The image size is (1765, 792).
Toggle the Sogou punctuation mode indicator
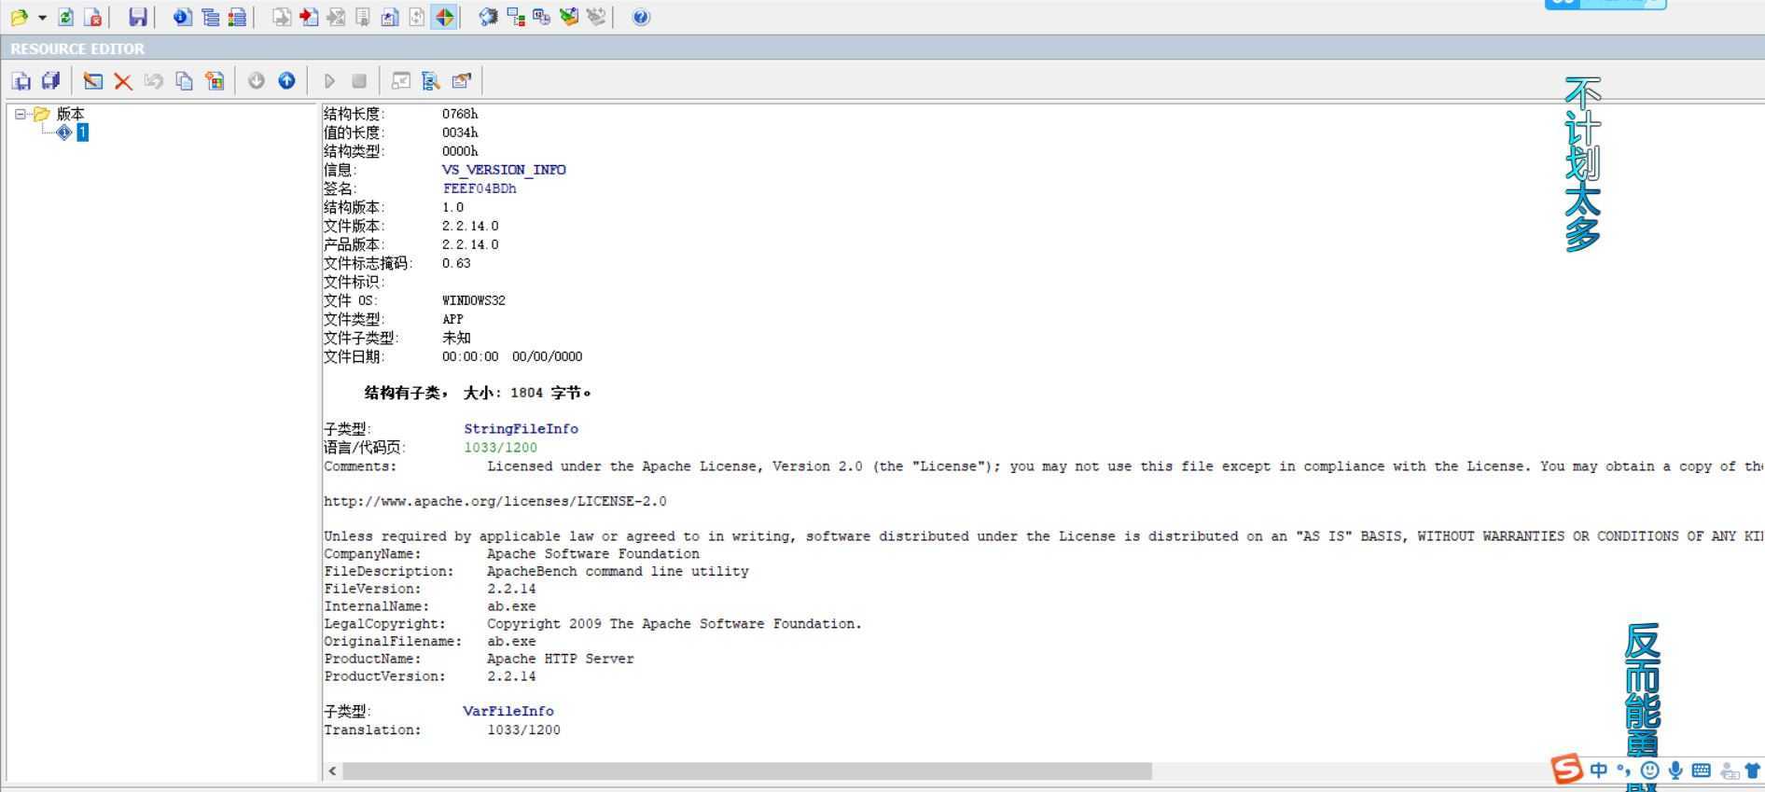(1624, 771)
